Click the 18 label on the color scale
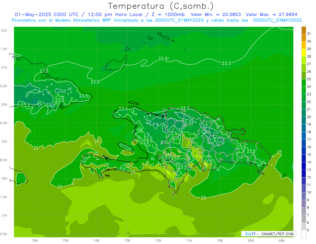 pyautogui.click(x=309, y=132)
